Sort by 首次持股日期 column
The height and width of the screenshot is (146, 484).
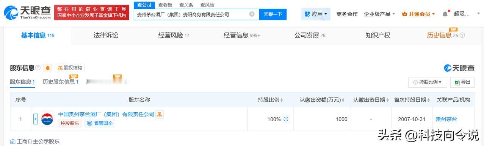coord(412,100)
